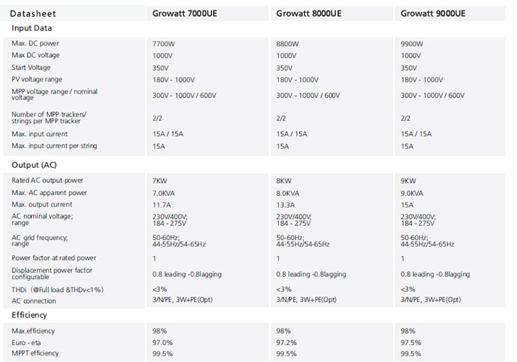Click the Datasheet title cell

pyautogui.click(x=33, y=13)
